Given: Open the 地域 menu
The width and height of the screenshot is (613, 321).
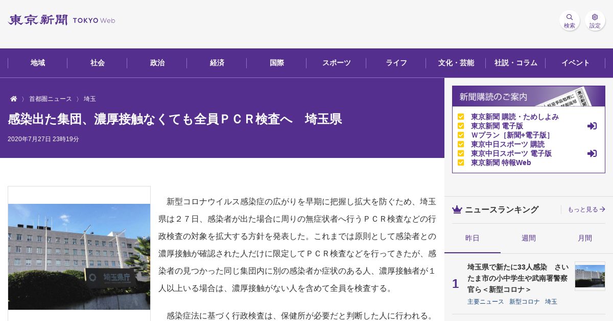Looking at the screenshot, I should pyautogui.click(x=38, y=63).
